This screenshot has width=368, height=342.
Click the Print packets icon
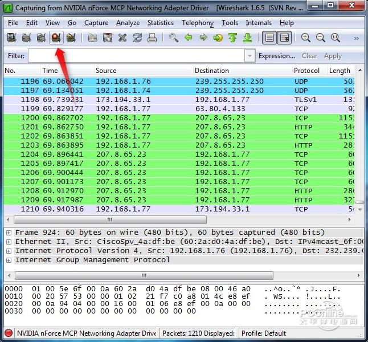[x=152, y=38]
